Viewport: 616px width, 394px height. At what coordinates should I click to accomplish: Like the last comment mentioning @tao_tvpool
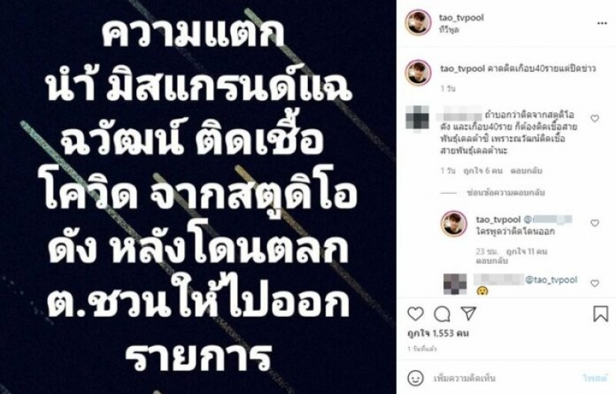[594, 283]
